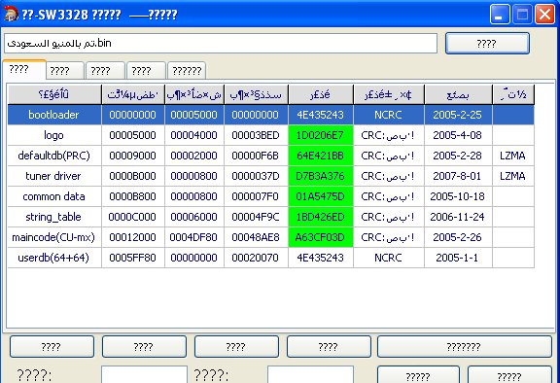Click the address cell 0005FF80
Image resolution: width=560 pixels, height=383 pixels.
(x=133, y=258)
